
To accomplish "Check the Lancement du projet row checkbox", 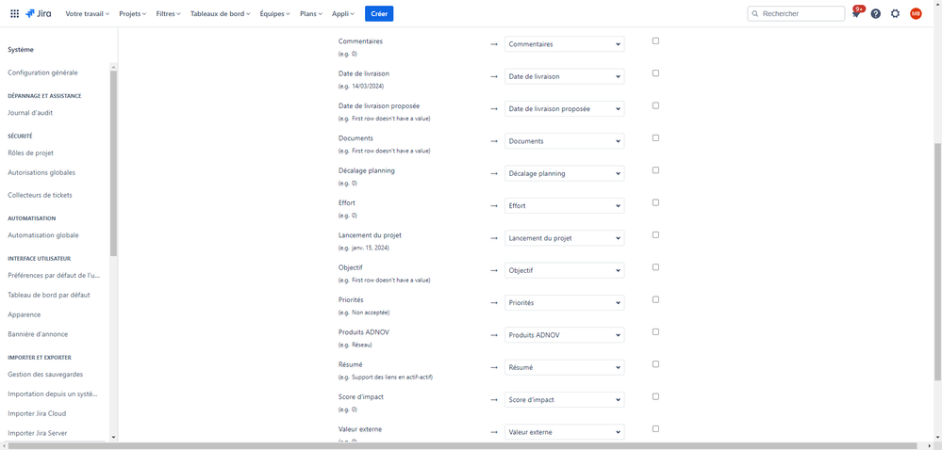I will (x=655, y=235).
